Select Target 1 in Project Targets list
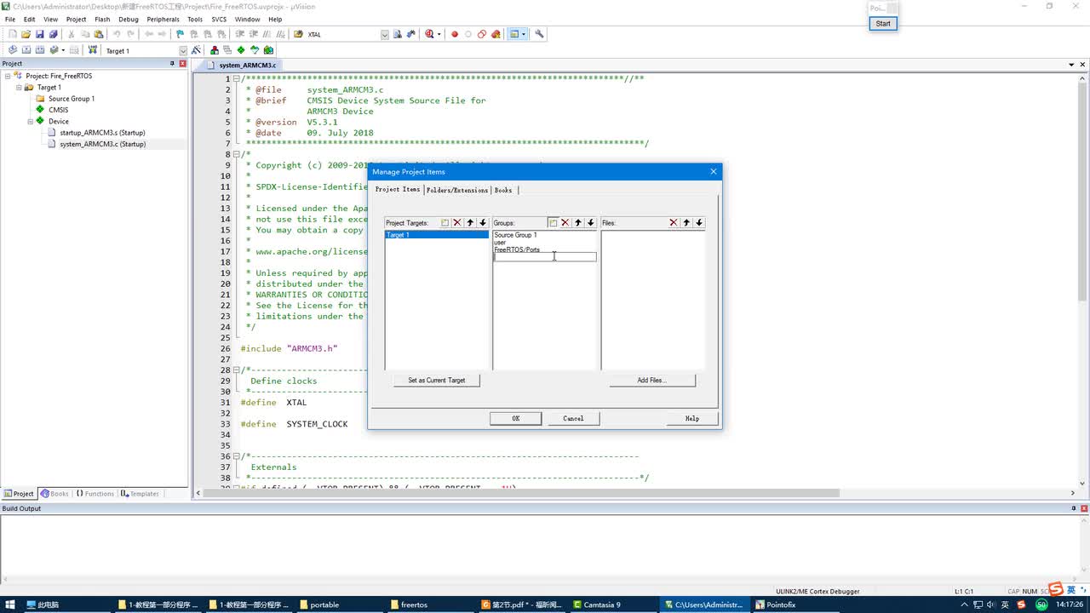Viewport: 1090px width, 613px height. (x=437, y=235)
